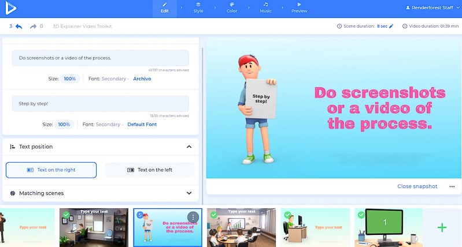Screen dimensions: 462x247
Task: Click the undo arrow icon
Action: pyautogui.click(x=19, y=27)
